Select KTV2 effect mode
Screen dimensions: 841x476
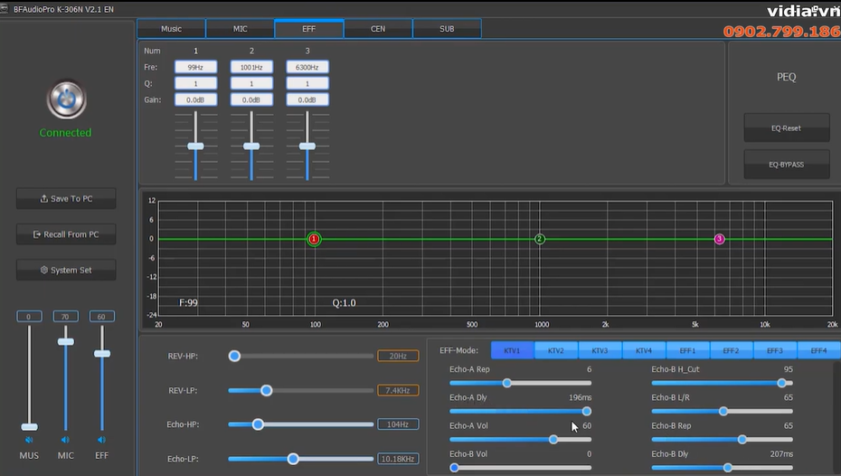tap(556, 350)
